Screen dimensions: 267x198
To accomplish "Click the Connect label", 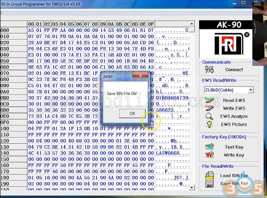I will pyautogui.click(x=234, y=70).
